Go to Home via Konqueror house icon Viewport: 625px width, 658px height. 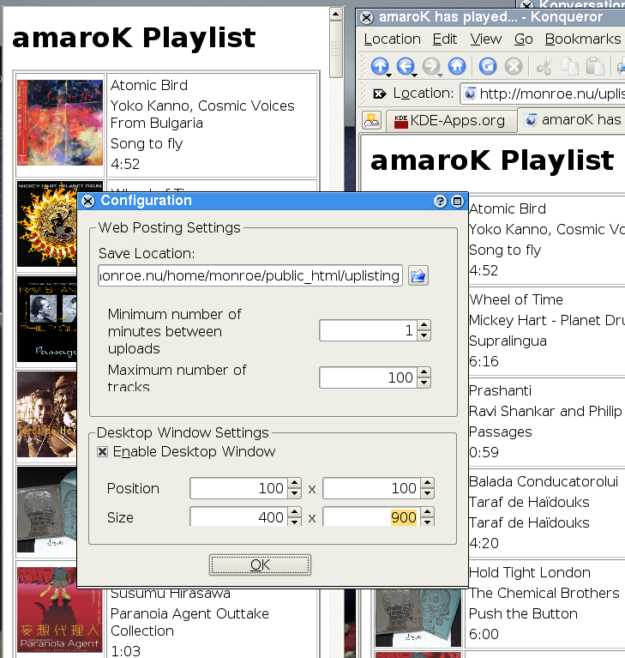click(457, 66)
